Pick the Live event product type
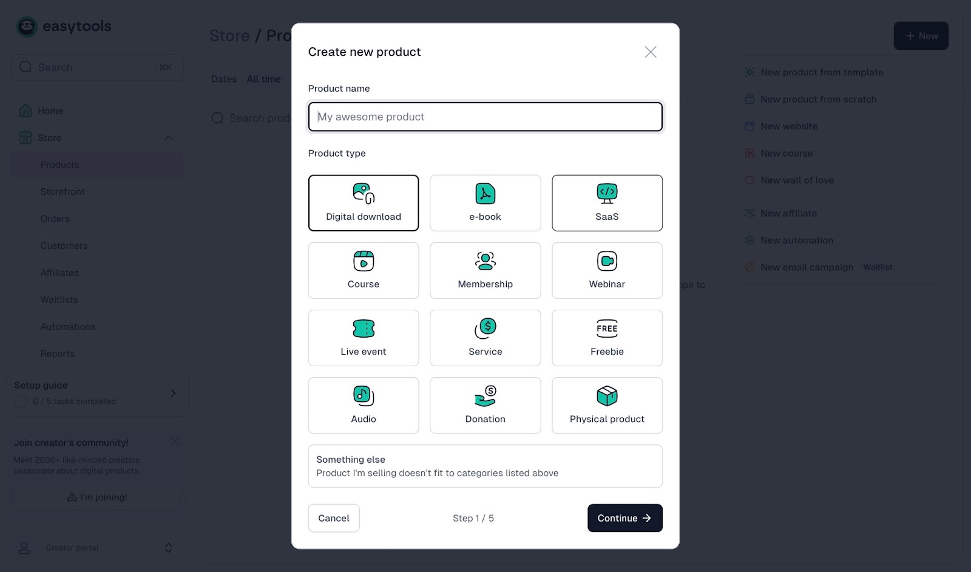 364,338
